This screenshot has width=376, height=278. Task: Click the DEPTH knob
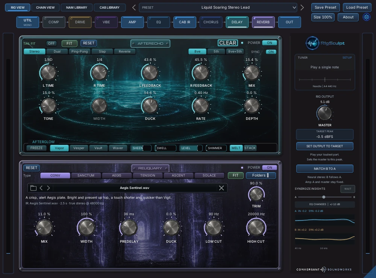252,106
